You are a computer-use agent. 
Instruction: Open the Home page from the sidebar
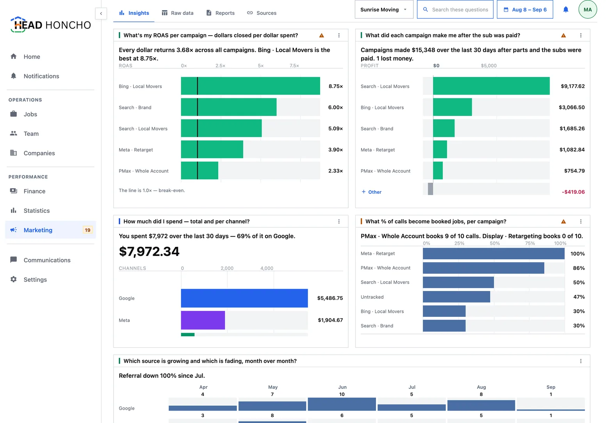pyautogui.click(x=50, y=57)
